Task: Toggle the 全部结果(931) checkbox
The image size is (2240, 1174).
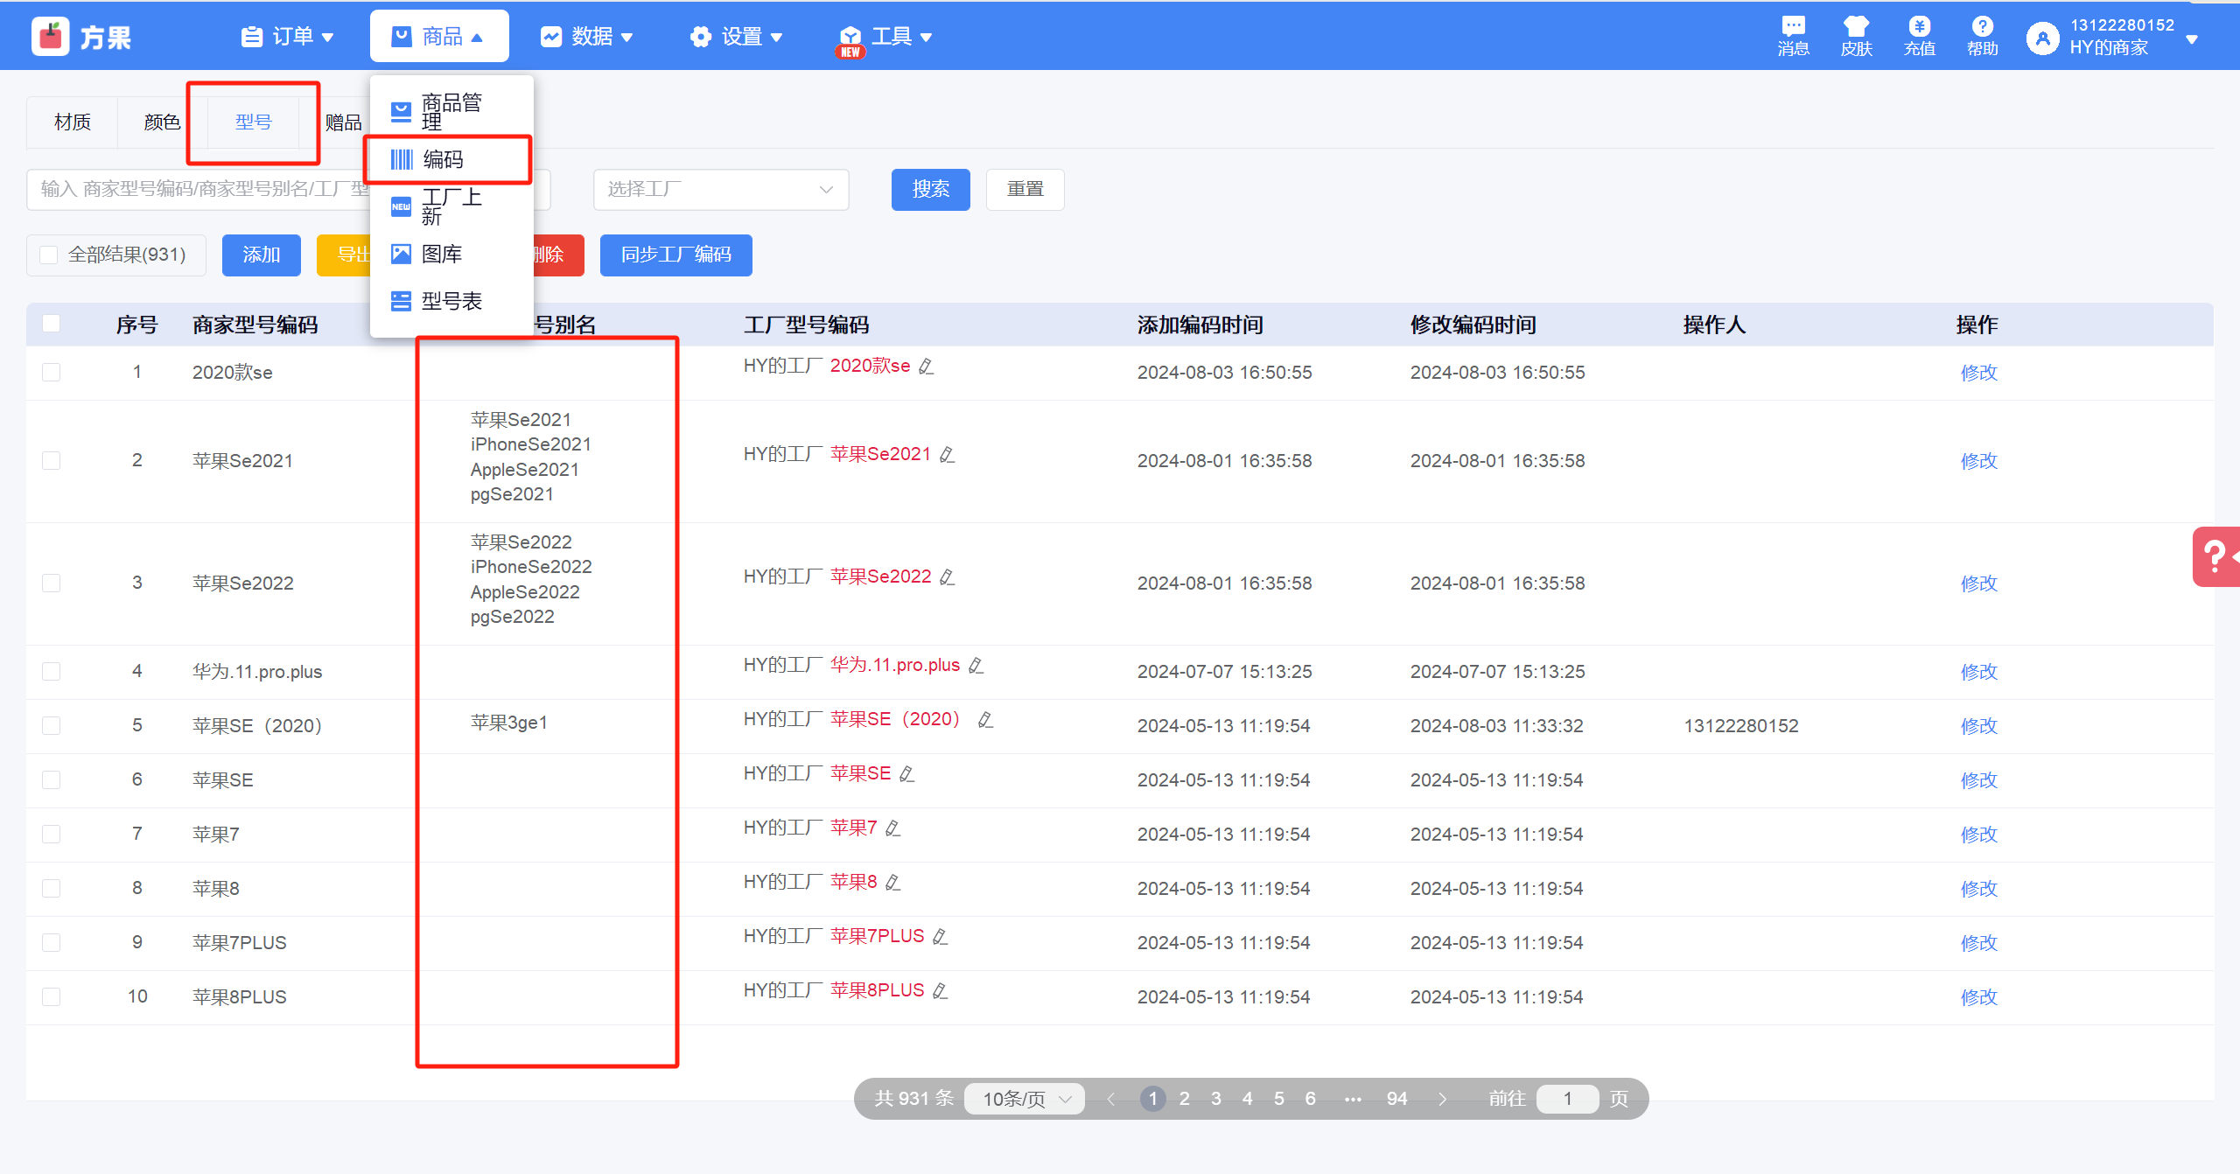Action: [x=49, y=255]
